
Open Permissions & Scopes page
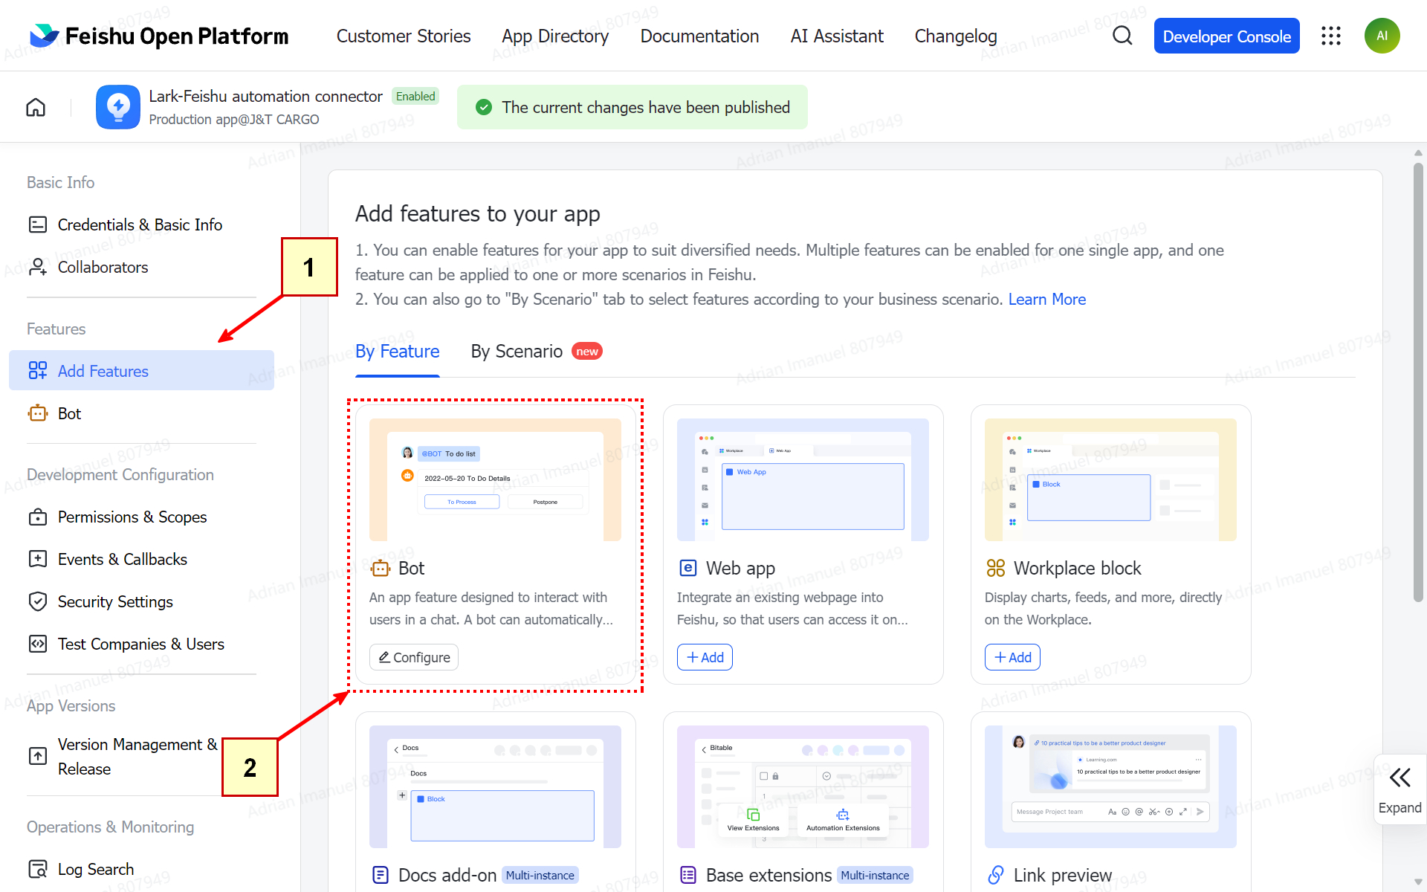coord(141,517)
